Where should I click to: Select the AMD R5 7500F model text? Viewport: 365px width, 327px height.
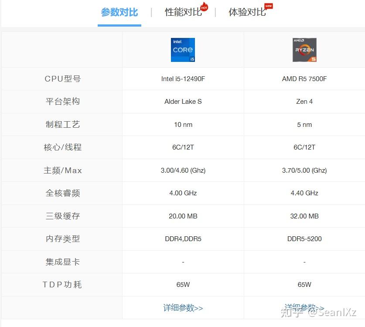304,79
